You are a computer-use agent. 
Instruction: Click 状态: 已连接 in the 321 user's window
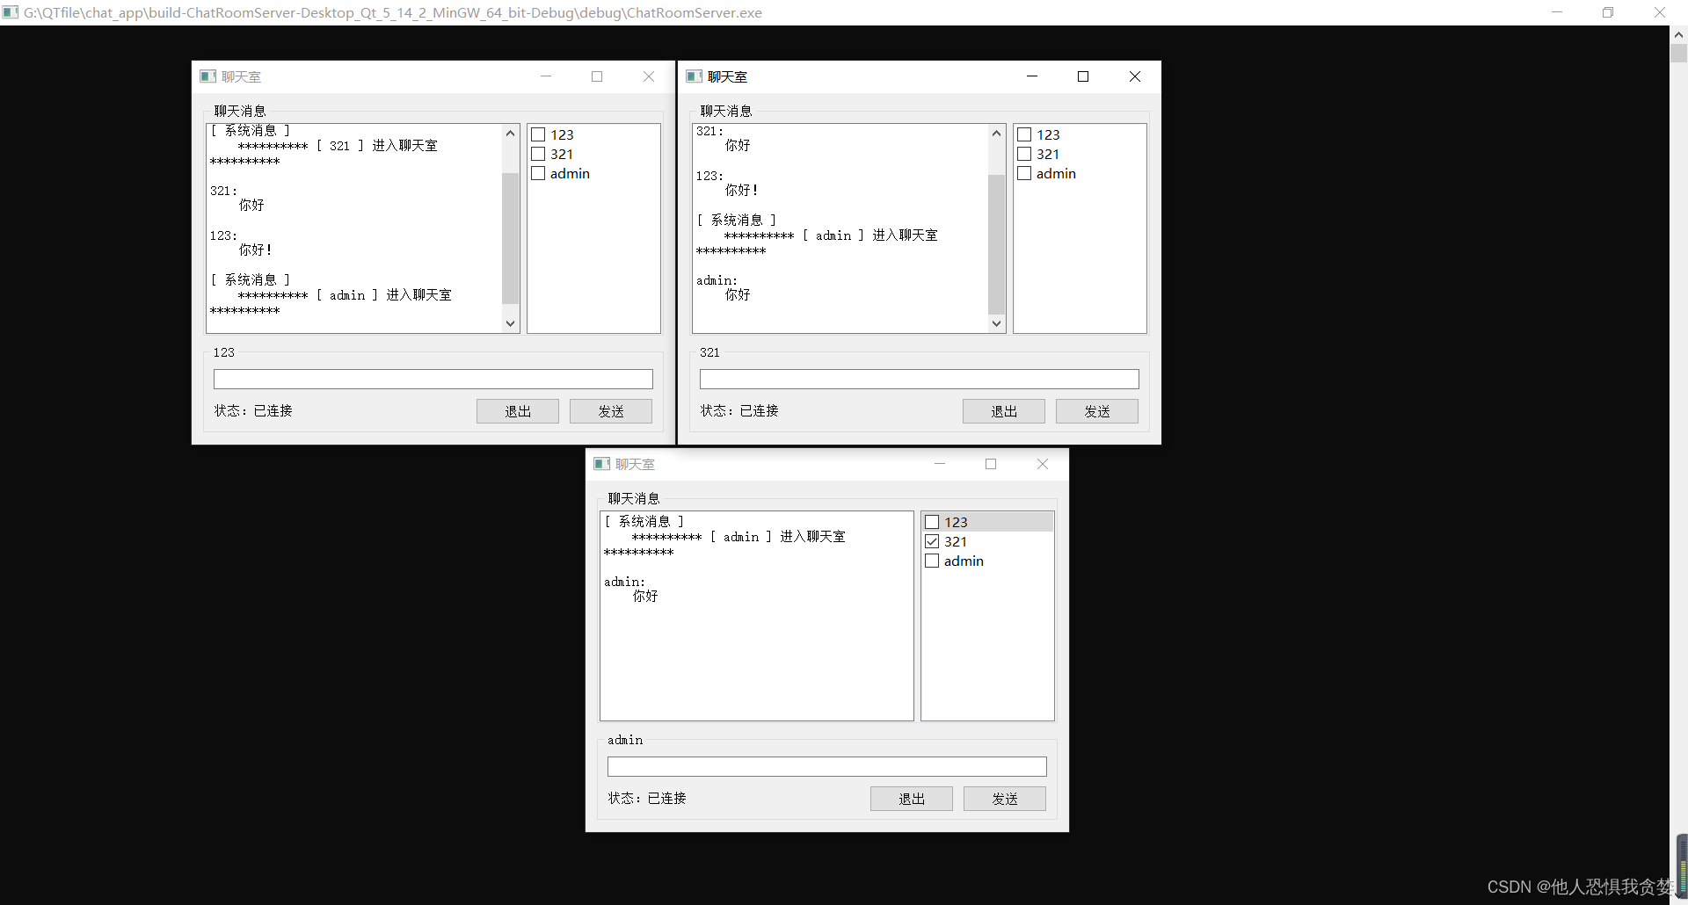tap(739, 411)
